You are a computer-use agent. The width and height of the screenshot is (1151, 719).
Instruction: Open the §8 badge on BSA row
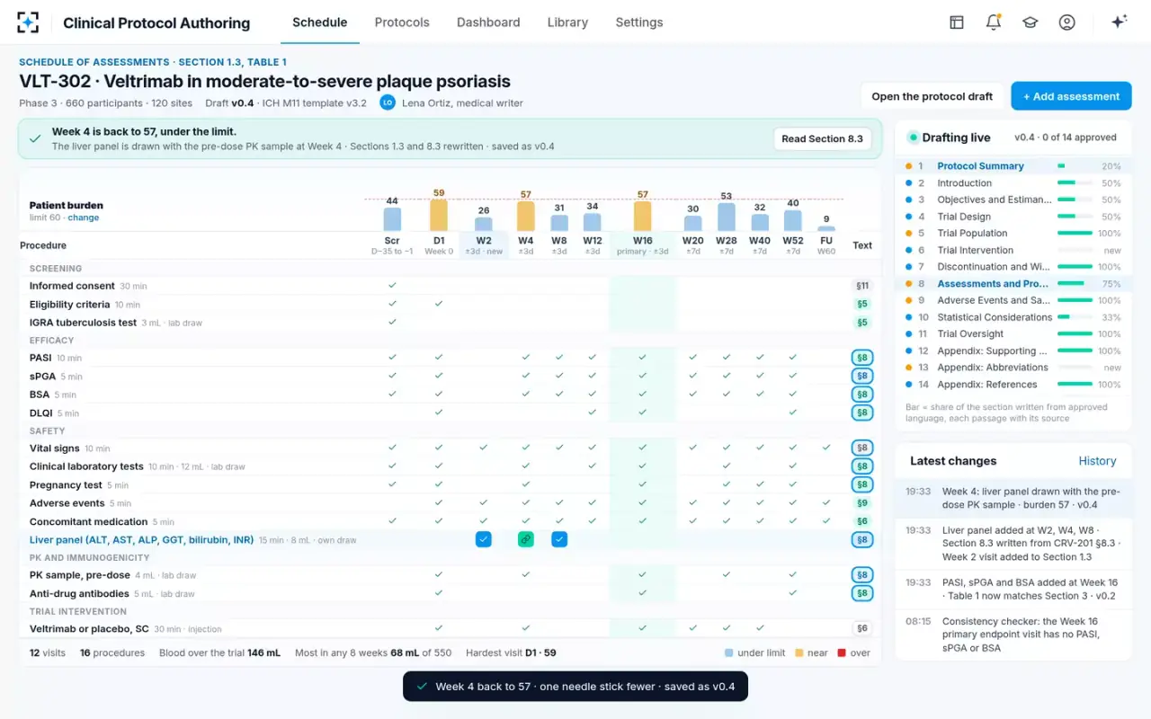click(862, 394)
